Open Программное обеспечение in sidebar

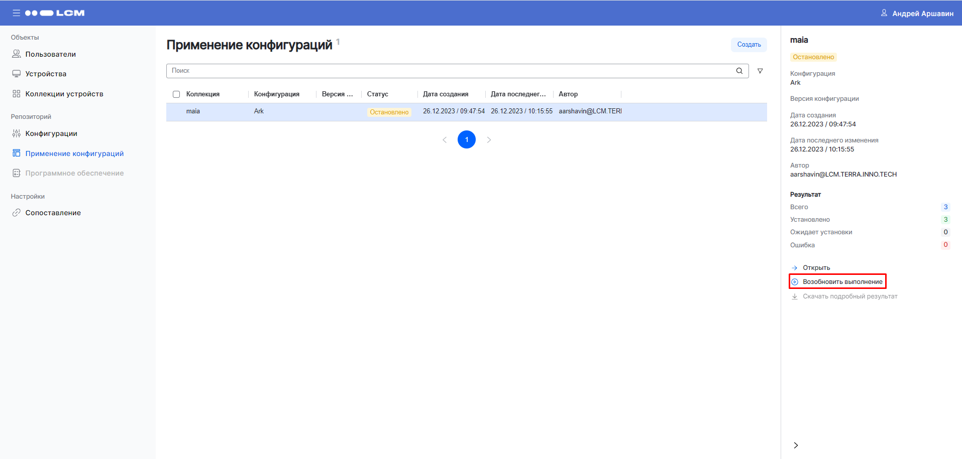click(x=74, y=173)
